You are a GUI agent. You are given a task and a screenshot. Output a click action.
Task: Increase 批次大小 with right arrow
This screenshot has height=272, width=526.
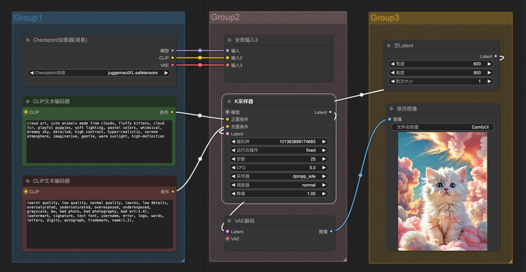[489, 81]
